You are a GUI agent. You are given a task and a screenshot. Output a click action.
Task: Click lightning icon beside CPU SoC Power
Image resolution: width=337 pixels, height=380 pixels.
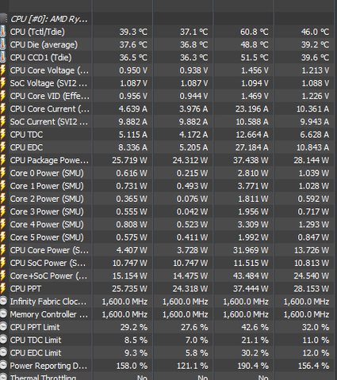point(3,263)
